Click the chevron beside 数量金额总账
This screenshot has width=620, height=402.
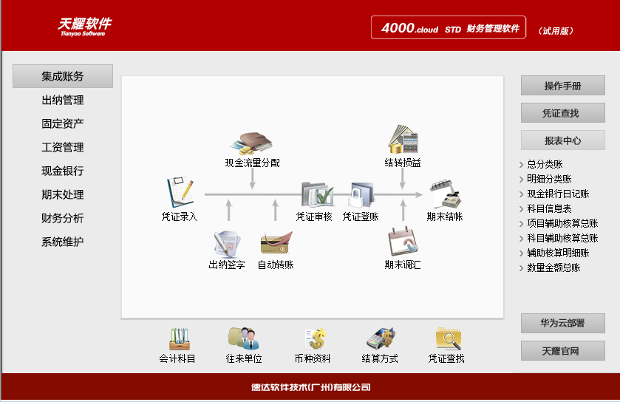[x=521, y=268]
